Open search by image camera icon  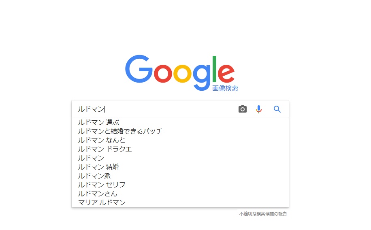(x=243, y=109)
